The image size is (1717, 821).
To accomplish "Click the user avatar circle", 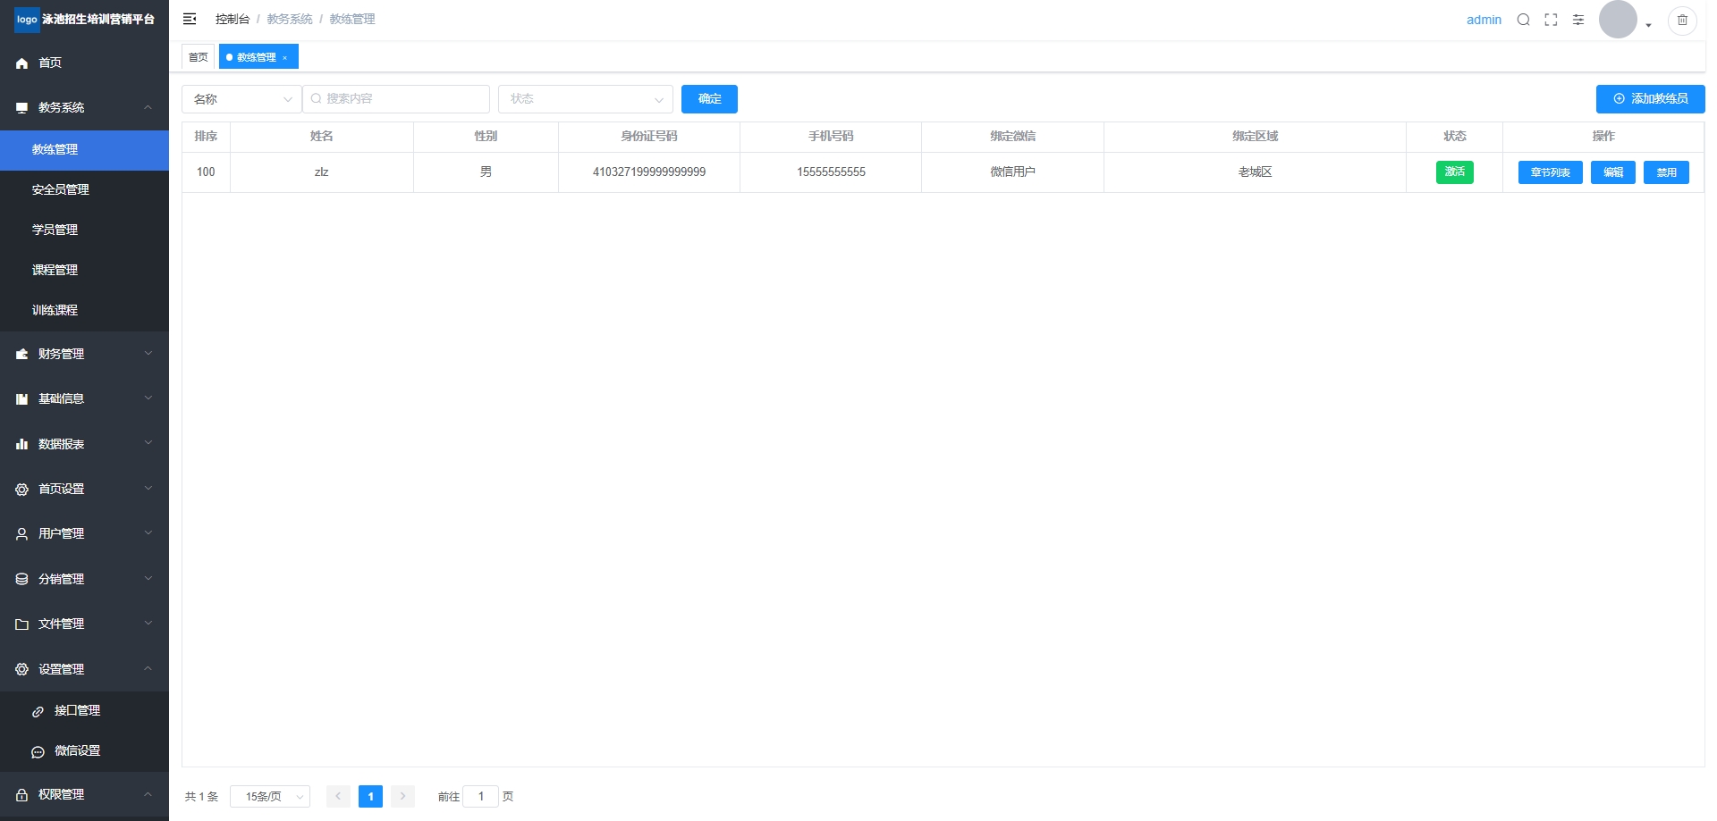I will pyautogui.click(x=1618, y=20).
